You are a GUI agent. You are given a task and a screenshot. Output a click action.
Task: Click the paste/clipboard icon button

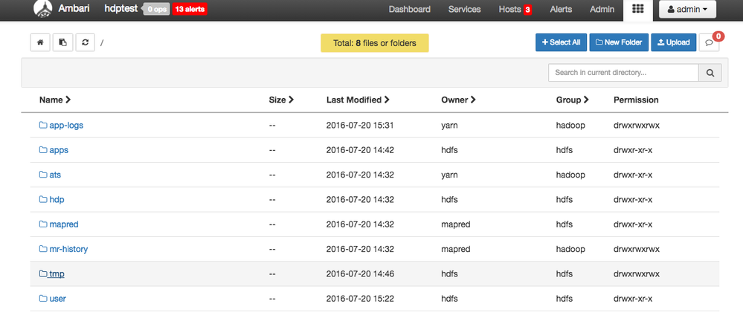[x=62, y=42]
